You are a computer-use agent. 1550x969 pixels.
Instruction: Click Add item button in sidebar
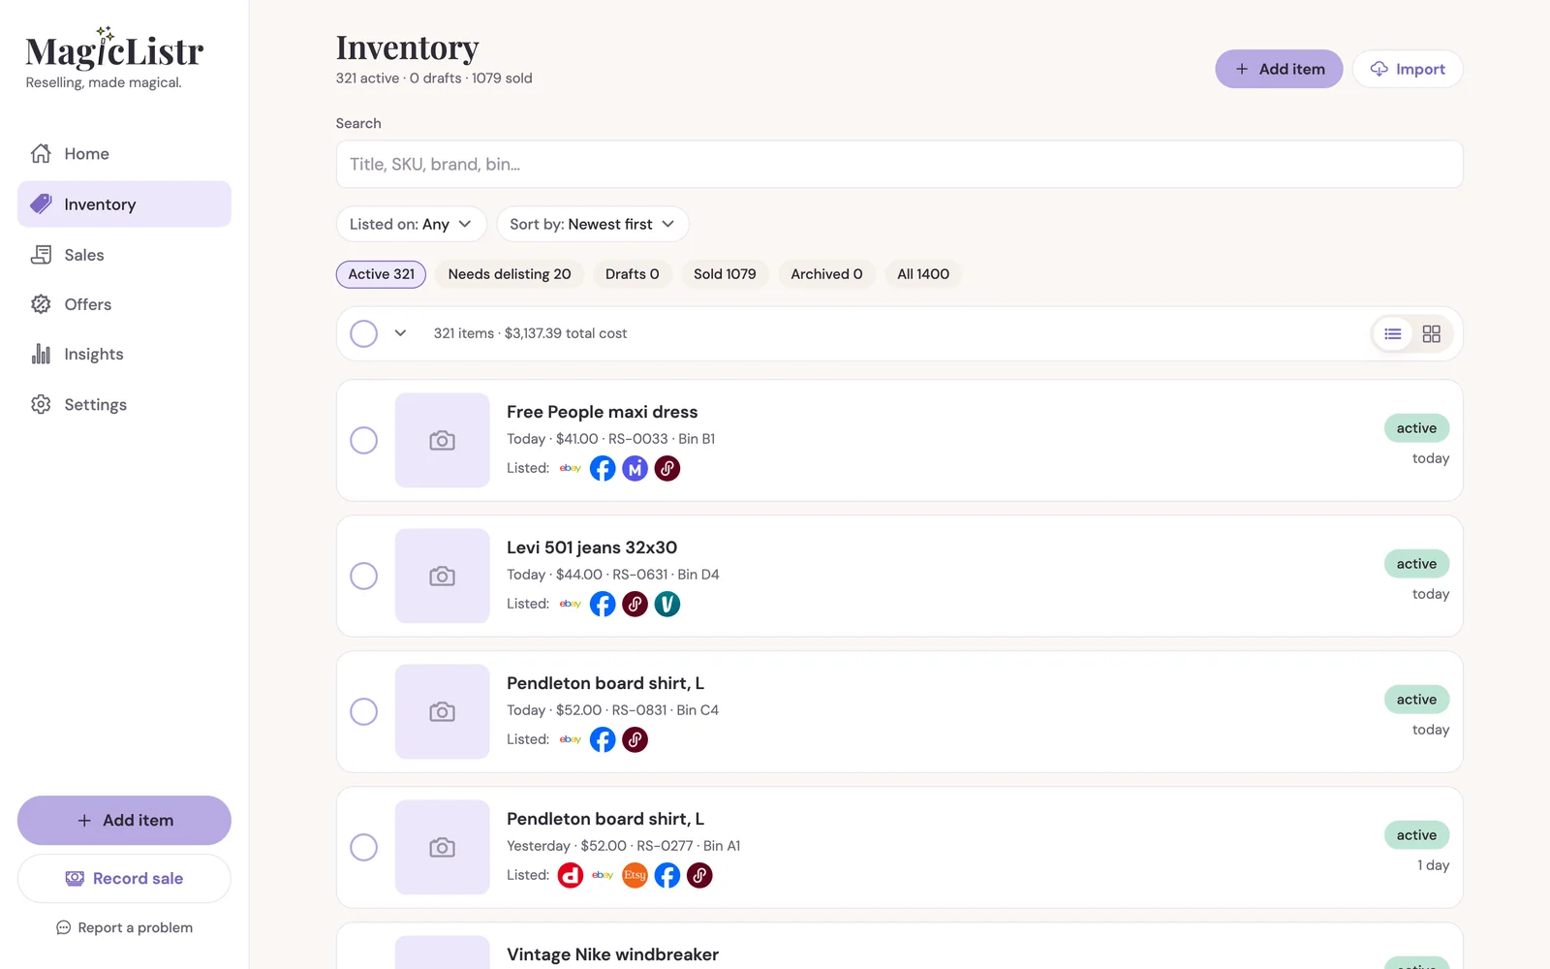pyautogui.click(x=124, y=821)
